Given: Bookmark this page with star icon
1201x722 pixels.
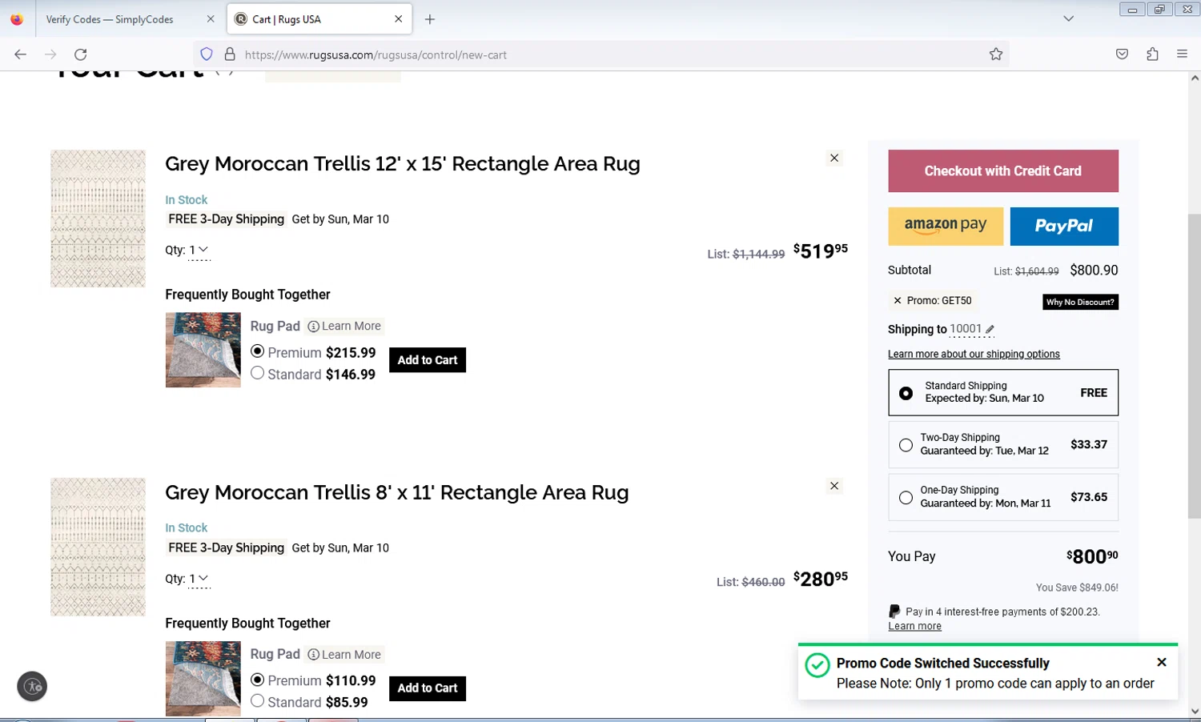Looking at the screenshot, I should [995, 54].
